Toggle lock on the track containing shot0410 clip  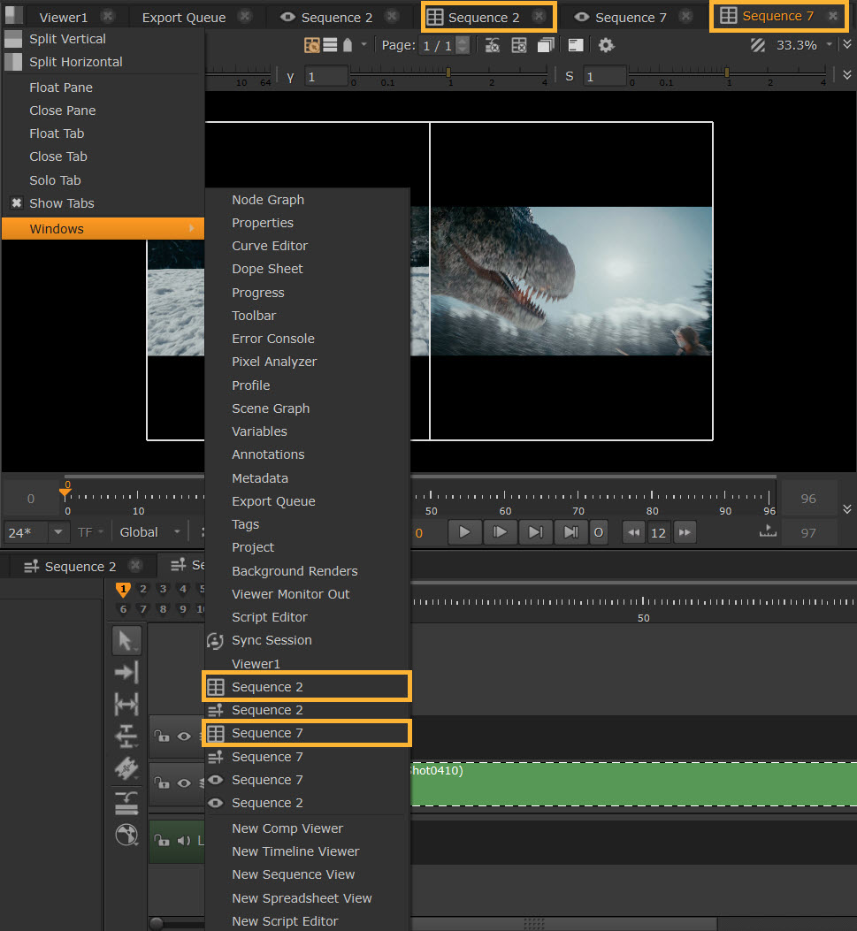point(162,782)
